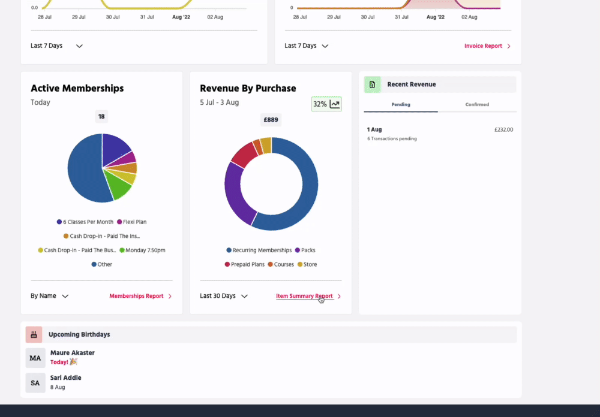Image resolution: width=600 pixels, height=417 pixels.
Task: Open the 1 Aug pending transactions row
Action: point(440,134)
